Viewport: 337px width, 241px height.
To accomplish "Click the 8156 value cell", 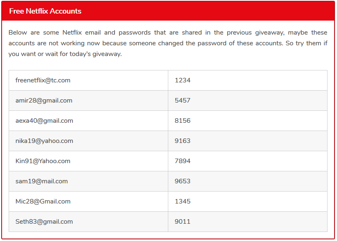I will click(x=247, y=121).
